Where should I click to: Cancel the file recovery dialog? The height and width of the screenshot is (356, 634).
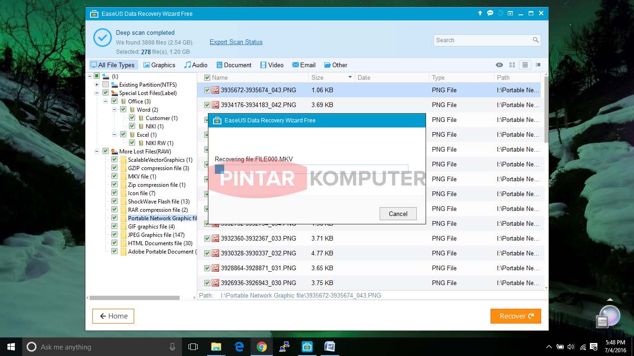(x=398, y=214)
